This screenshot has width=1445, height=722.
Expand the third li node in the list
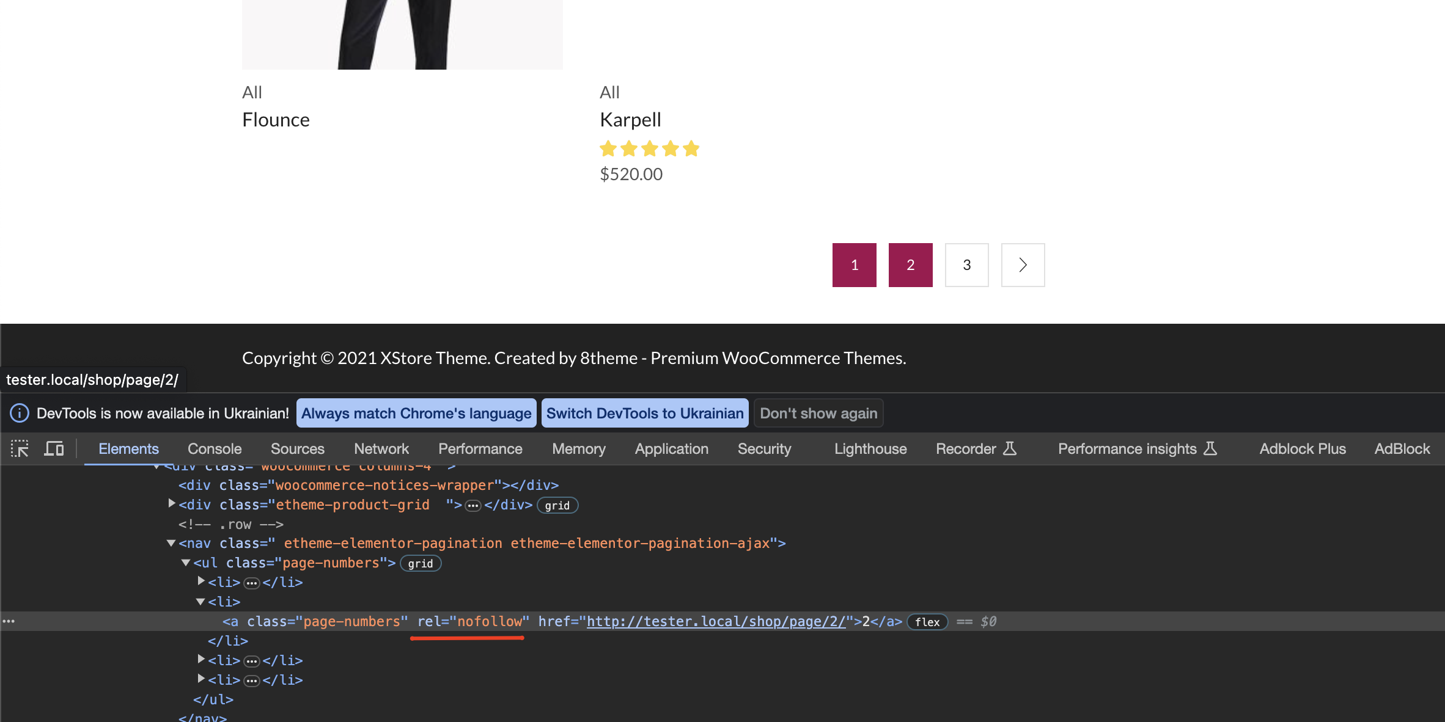(x=201, y=659)
